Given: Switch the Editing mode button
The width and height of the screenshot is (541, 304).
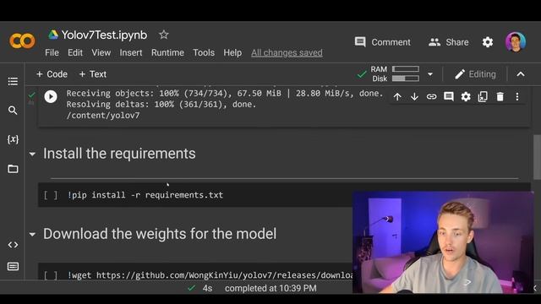Looking at the screenshot, I should point(475,74).
